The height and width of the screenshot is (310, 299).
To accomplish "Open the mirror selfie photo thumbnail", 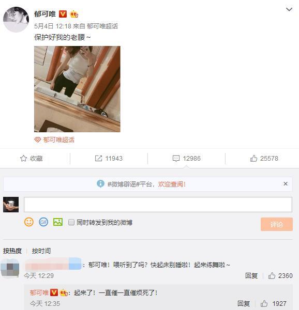I will tap(77, 89).
